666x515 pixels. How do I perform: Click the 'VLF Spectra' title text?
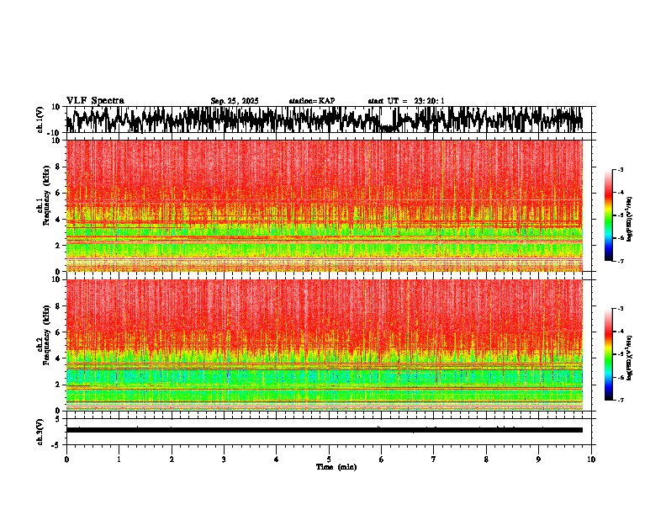pos(95,100)
